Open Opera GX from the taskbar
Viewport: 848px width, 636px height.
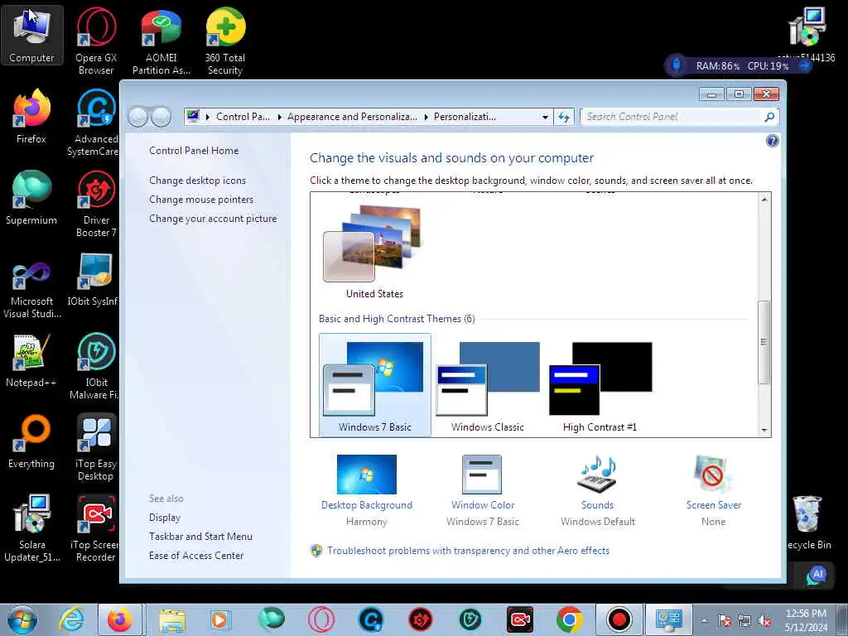coord(321,619)
